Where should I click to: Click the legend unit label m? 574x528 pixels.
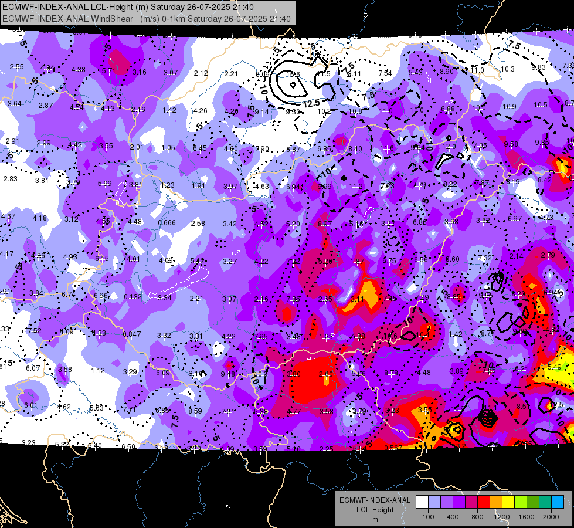point(375,519)
